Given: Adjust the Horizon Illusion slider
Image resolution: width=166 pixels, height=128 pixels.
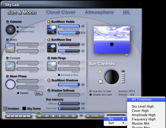Looking at the screenshot, I should [69, 51].
